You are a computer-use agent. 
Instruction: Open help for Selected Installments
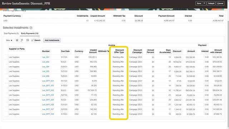31,28
